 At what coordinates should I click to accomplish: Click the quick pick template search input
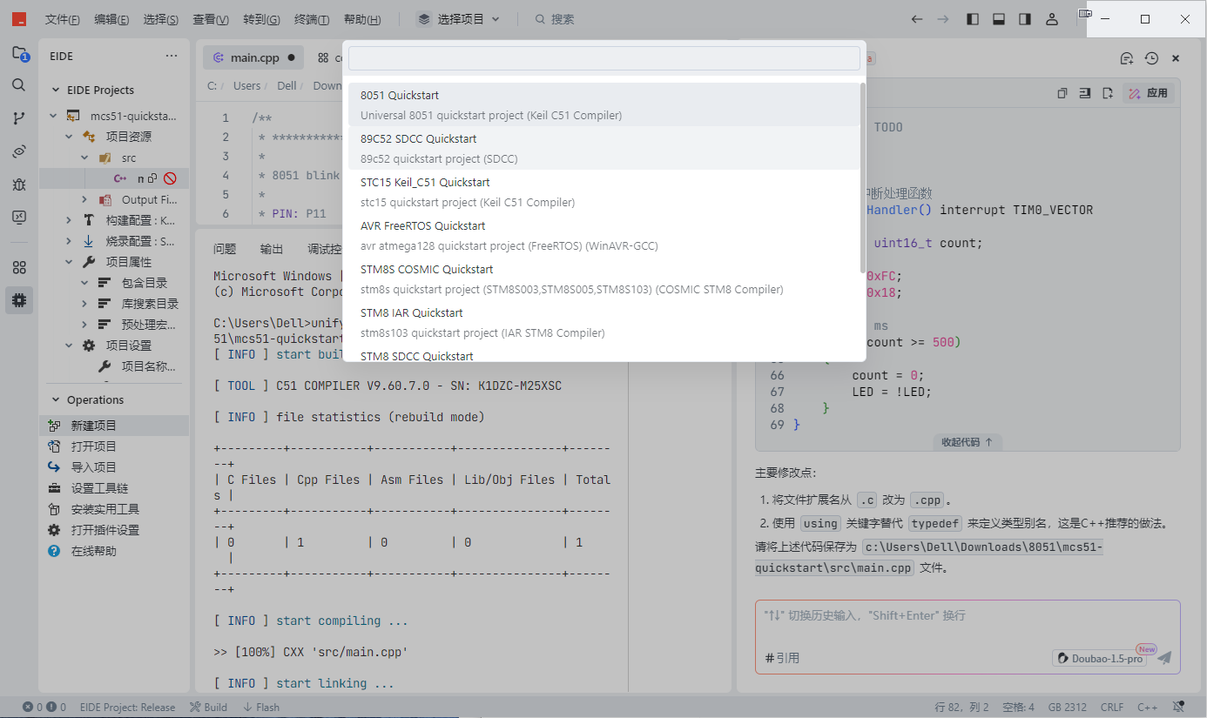(603, 58)
